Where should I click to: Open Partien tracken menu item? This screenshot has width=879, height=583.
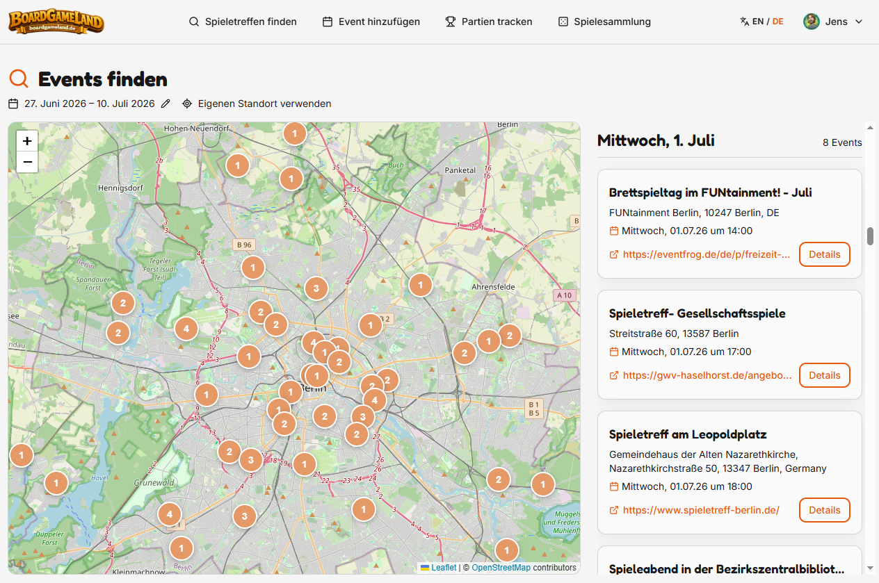(489, 22)
